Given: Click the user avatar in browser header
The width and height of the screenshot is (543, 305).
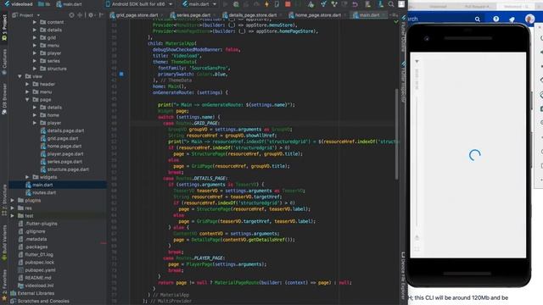Looking at the screenshot, I should coord(529,19).
